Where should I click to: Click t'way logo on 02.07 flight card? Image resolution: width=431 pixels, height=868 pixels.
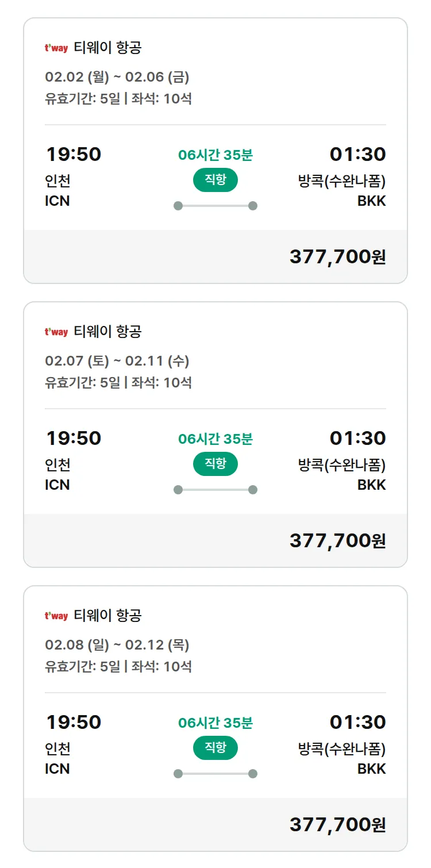tap(56, 332)
